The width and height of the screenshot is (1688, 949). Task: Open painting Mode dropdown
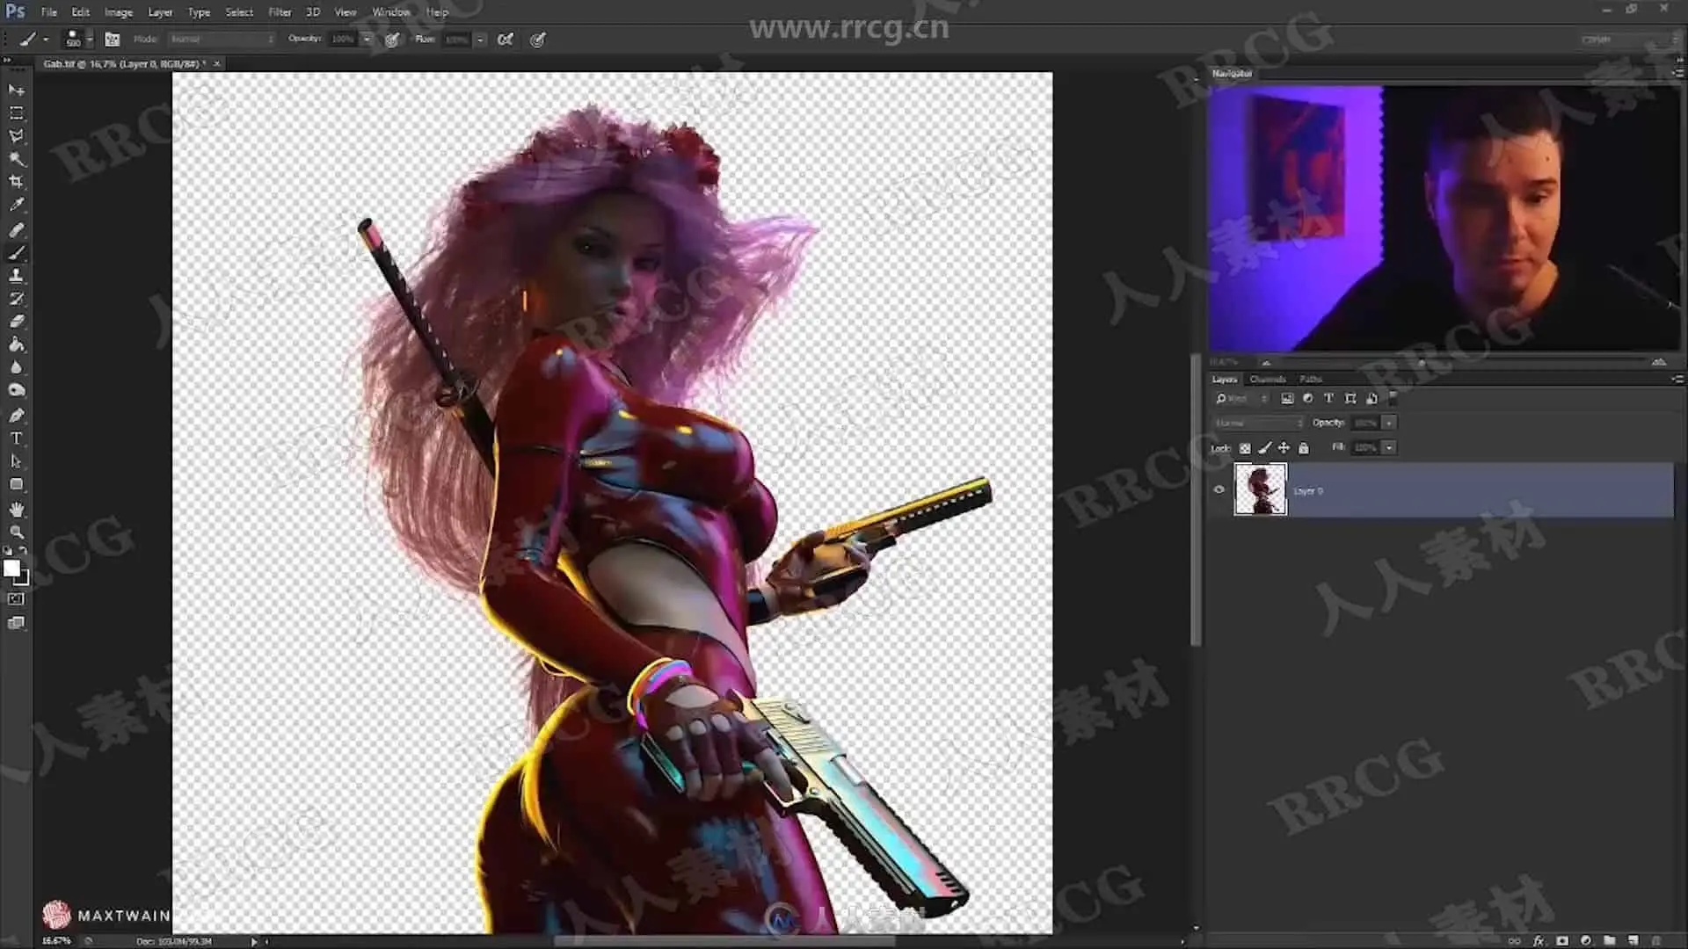(221, 39)
